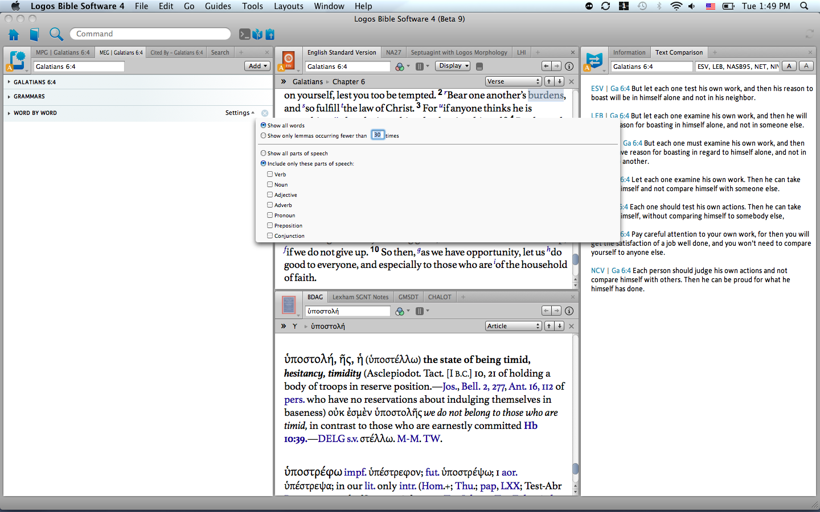Open the Display dropdown

453,66
